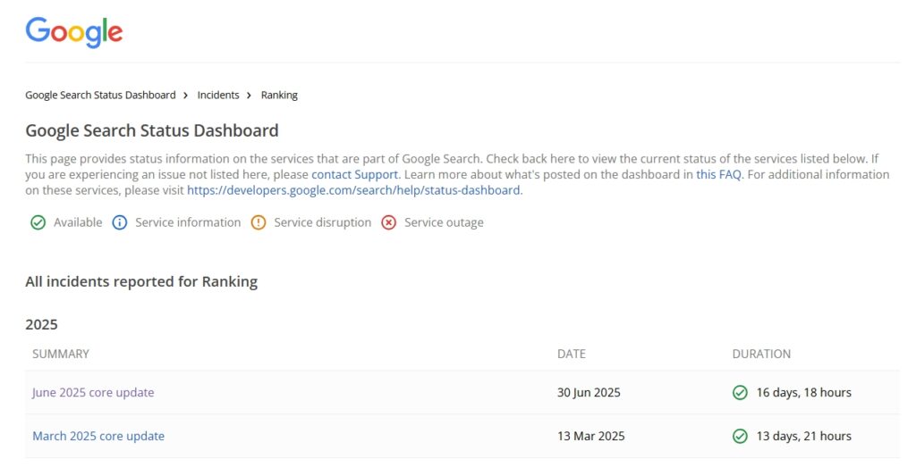
Task: Click the Service information legend label
Action: [x=188, y=223]
